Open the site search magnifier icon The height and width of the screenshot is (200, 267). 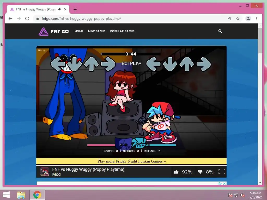220,31
